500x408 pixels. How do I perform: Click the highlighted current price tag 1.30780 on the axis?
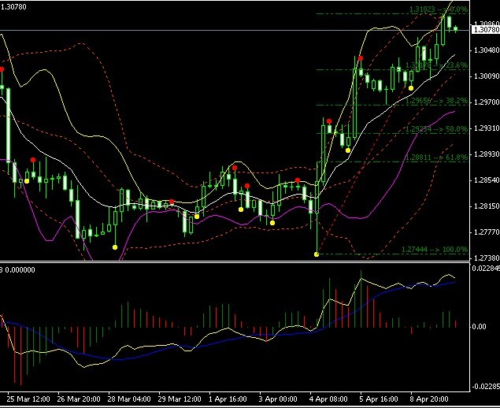tap(486, 30)
